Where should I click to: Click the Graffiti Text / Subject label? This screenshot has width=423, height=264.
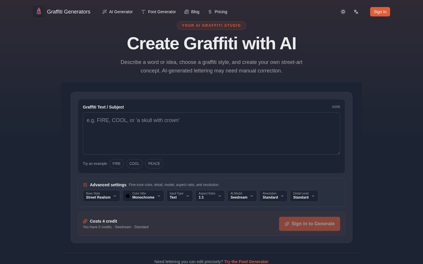tap(103, 107)
